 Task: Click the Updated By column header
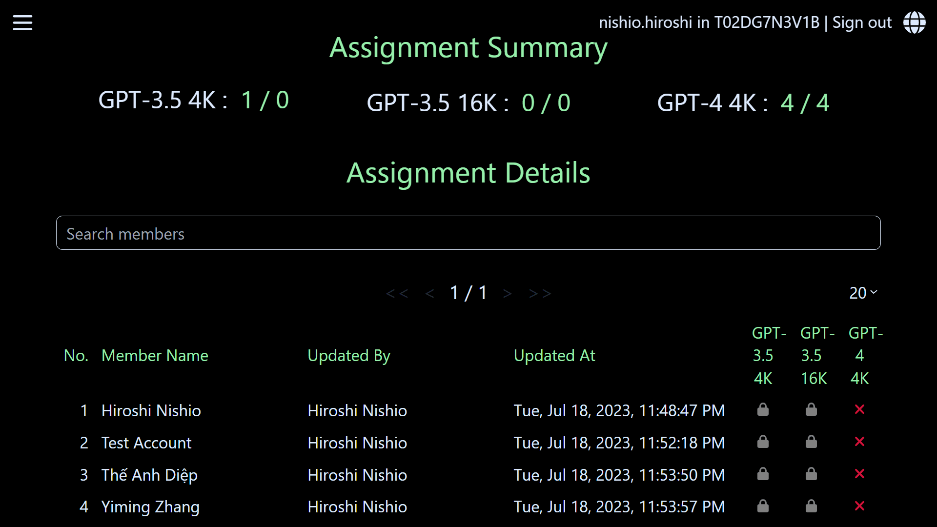click(348, 355)
